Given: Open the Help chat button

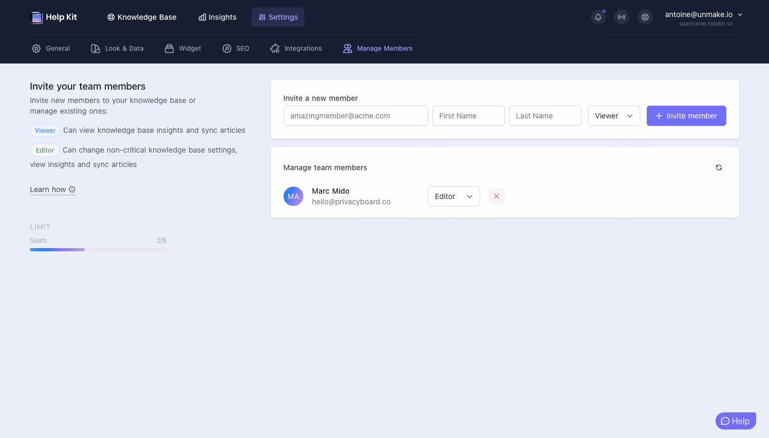Looking at the screenshot, I should click(x=736, y=421).
